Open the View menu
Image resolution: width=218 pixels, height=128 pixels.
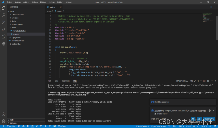tap(34, 2)
